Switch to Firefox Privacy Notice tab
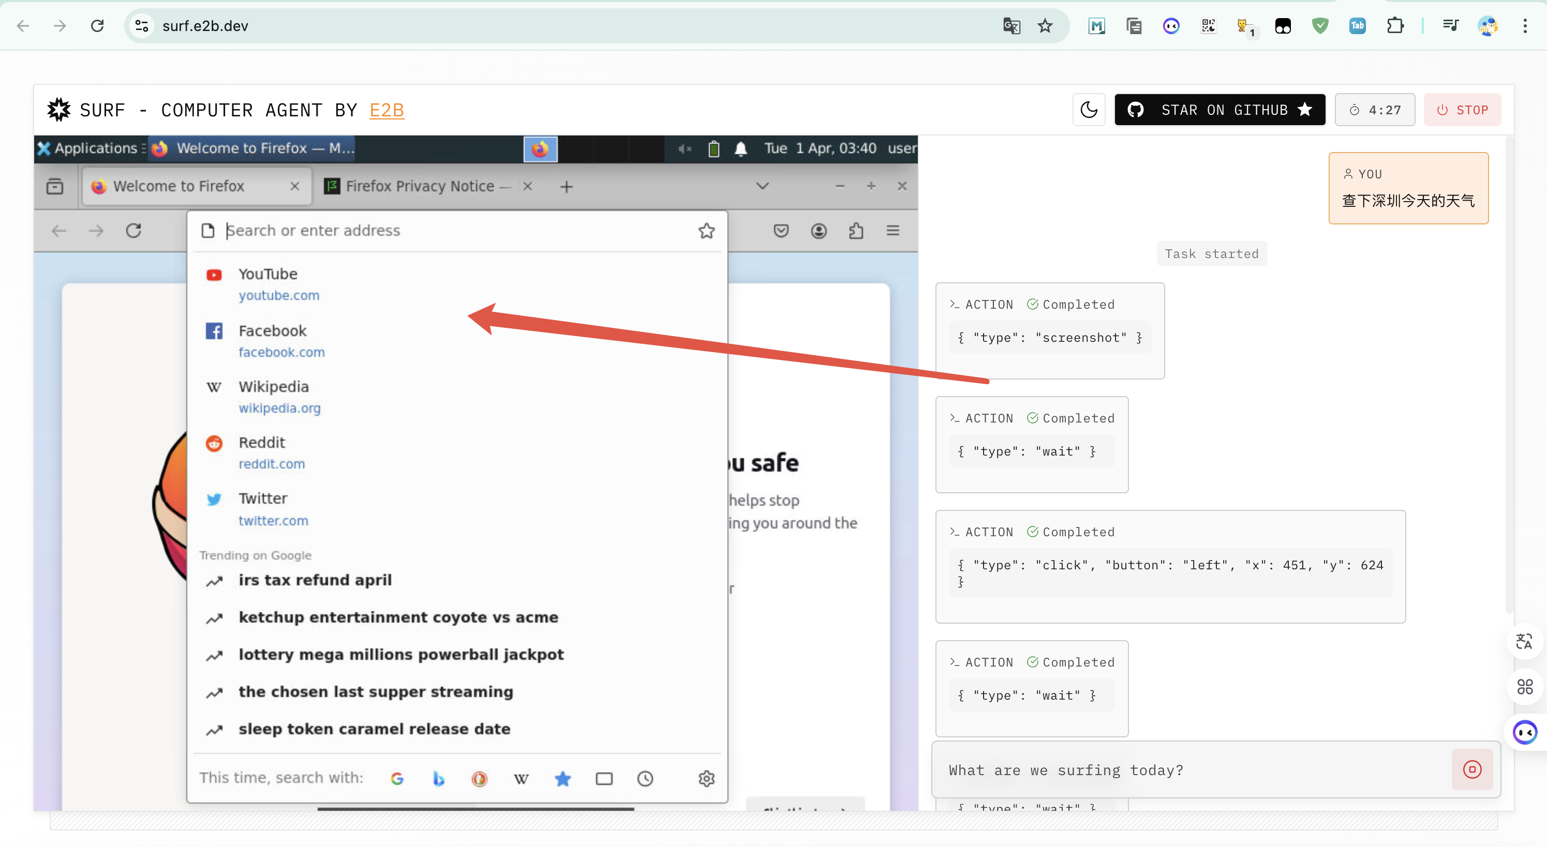Image resolution: width=1547 pixels, height=847 pixels. coord(420,186)
